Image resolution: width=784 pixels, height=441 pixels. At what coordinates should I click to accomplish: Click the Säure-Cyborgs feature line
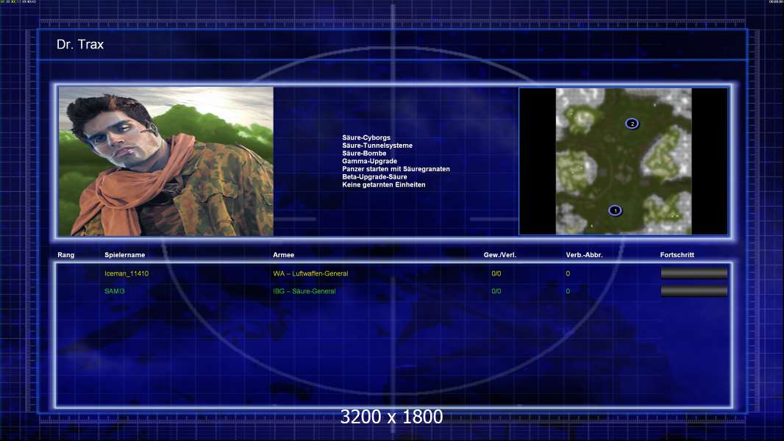coord(366,137)
